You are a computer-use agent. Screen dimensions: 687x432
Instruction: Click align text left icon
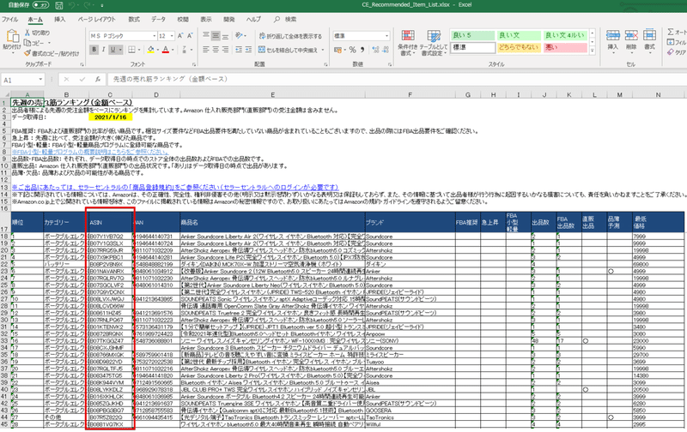(x=206, y=50)
